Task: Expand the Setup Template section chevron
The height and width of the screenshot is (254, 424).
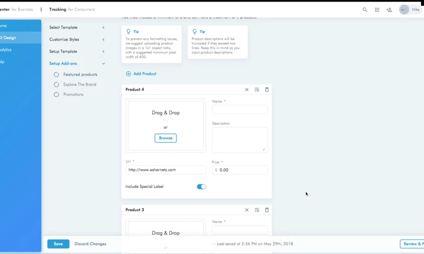Action: [x=103, y=51]
